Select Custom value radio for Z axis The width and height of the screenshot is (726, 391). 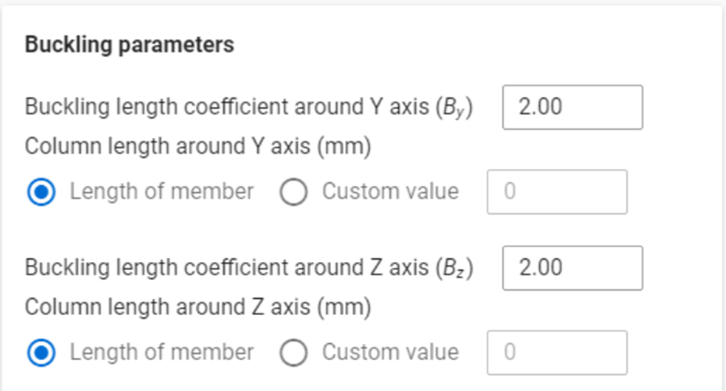pos(293,352)
